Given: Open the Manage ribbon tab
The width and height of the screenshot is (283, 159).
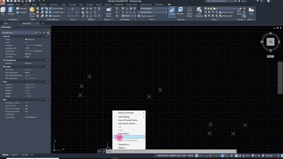Looking at the screenshot, I should (89, 4).
